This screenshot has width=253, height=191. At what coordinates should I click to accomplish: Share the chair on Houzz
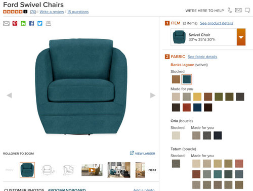23,23
